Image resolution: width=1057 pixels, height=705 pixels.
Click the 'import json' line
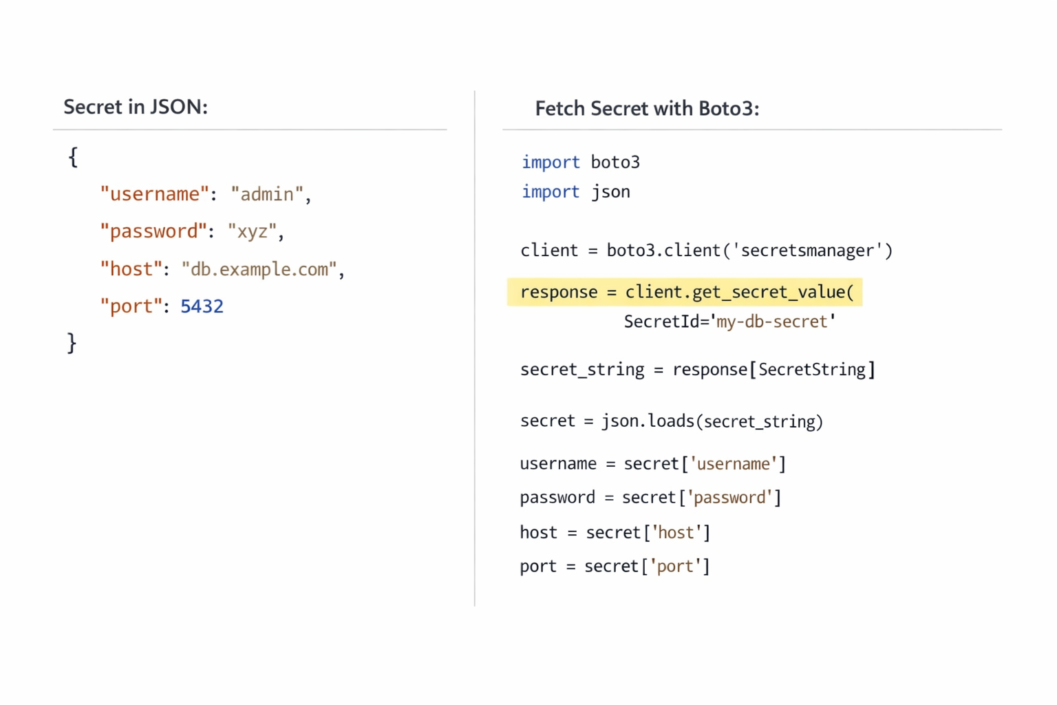[575, 192]
